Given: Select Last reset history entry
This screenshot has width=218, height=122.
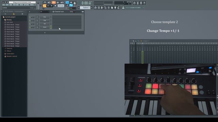Looking at the screenshot, I should (x=10, y=22).
